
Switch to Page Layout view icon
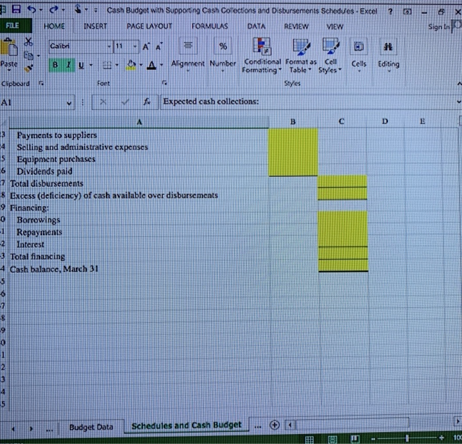(333, 439)
